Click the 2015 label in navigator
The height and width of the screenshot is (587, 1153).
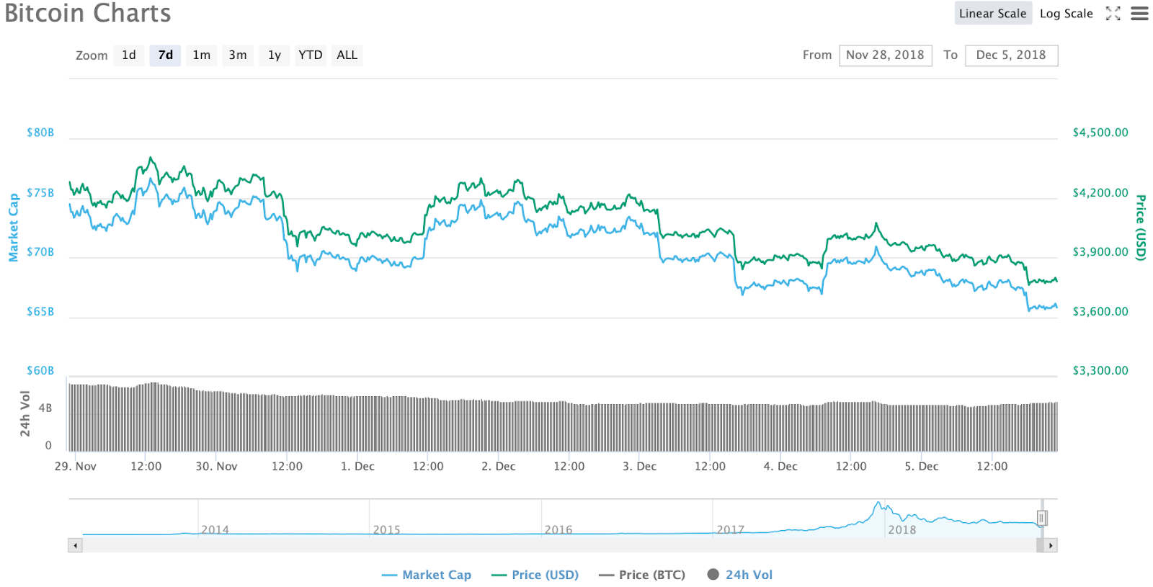[x=386, y=530]
